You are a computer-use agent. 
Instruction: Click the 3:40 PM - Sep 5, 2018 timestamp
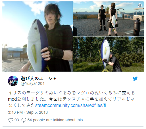[x=28, y=112]
